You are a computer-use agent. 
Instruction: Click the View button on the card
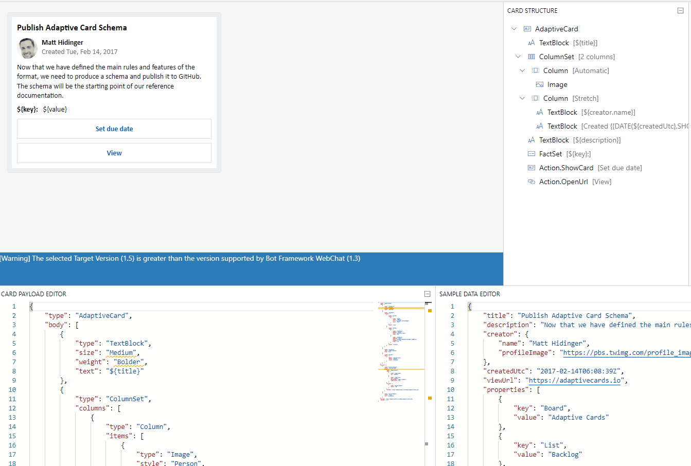tap(114, 153)
